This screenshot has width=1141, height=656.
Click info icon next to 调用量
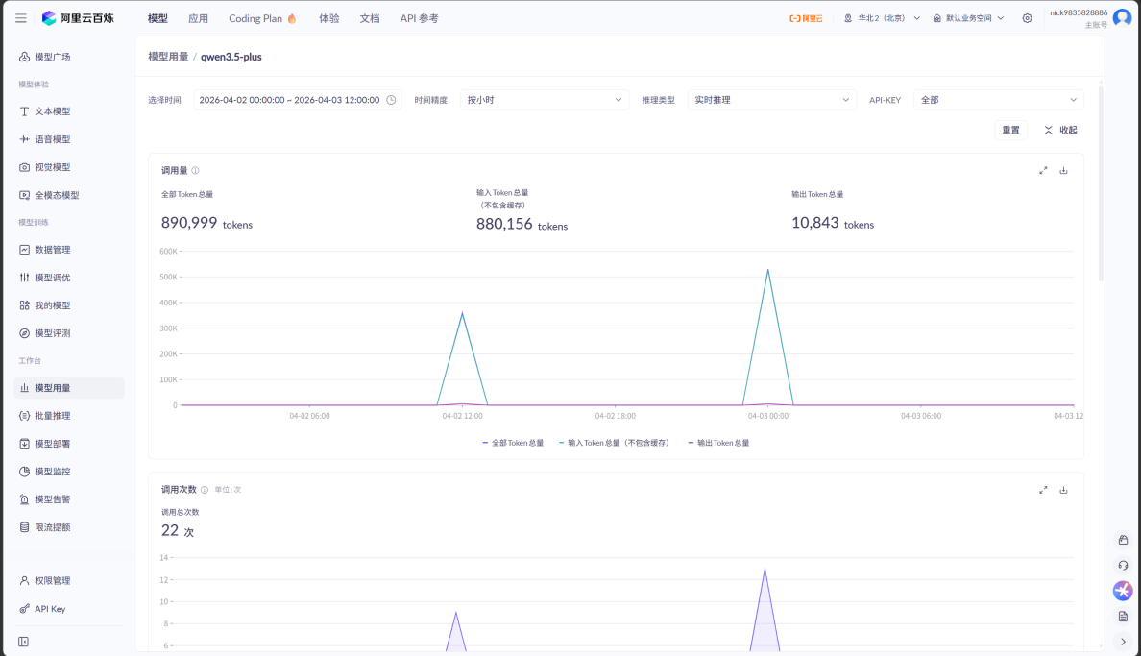pos(195,170)
